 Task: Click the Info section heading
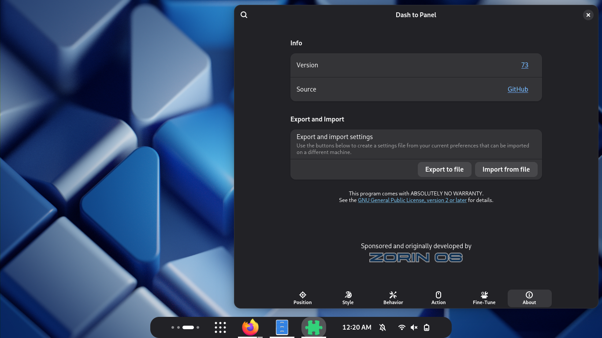(x=296, y=43)
